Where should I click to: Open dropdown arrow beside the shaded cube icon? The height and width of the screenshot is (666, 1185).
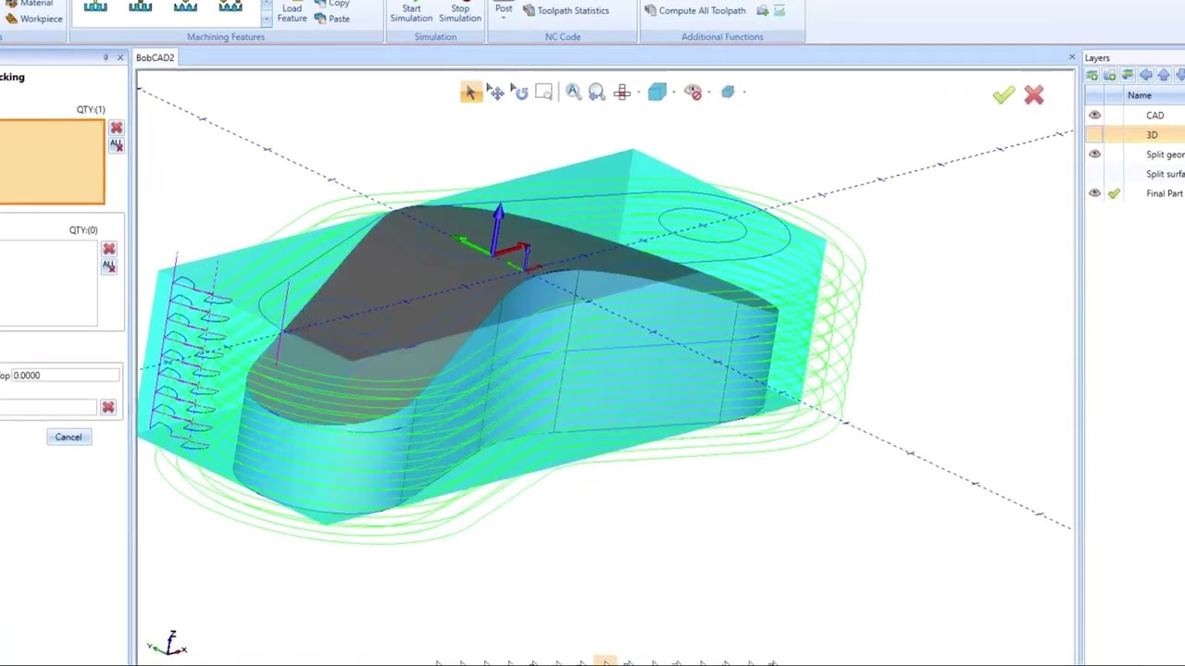point(673,92)
